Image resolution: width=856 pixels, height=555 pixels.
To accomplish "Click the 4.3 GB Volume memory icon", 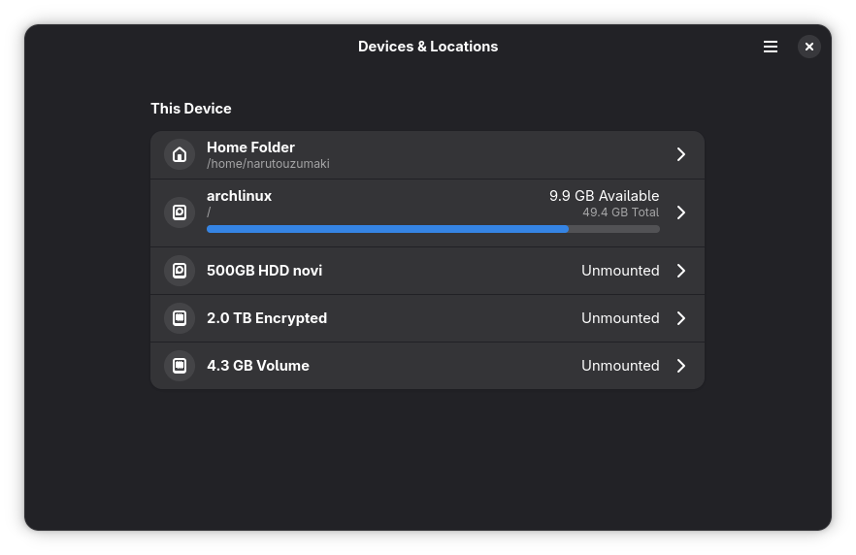I will pos(180,366).
